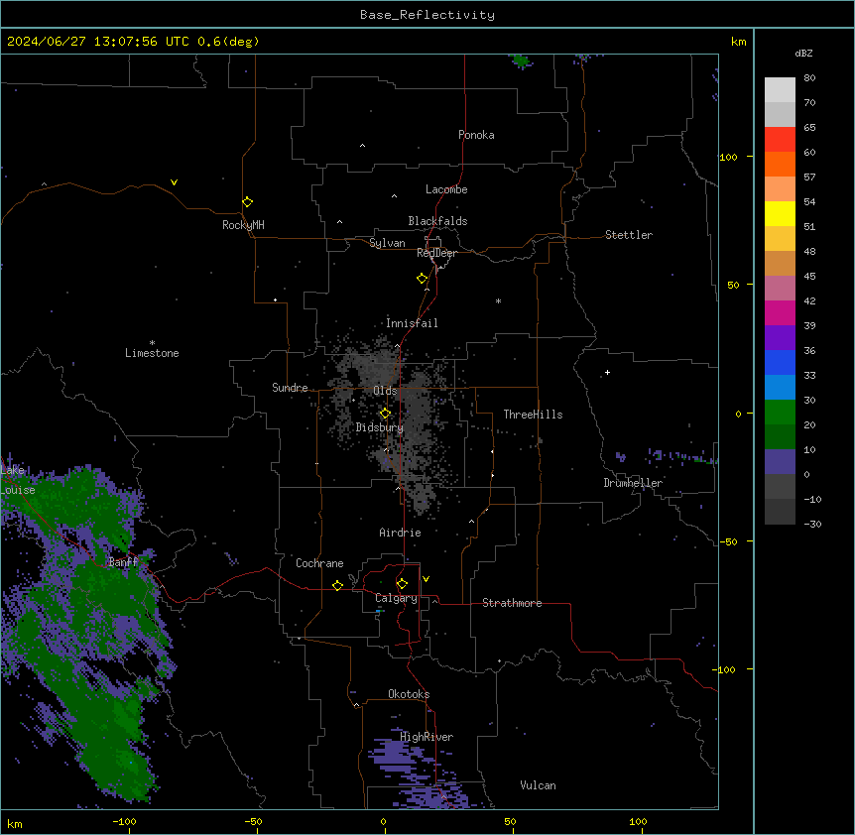Click the RockyMH label
The image size is (855, 835).
[x=243, y=225]
